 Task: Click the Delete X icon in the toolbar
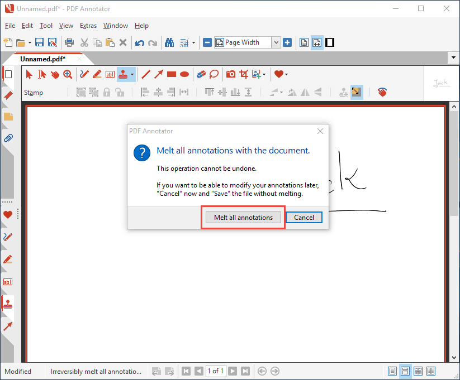(x=123, y=42)
